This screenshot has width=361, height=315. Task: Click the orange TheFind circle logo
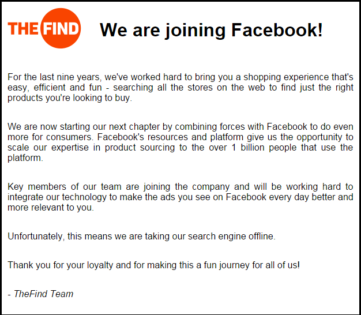click(61, 28)
